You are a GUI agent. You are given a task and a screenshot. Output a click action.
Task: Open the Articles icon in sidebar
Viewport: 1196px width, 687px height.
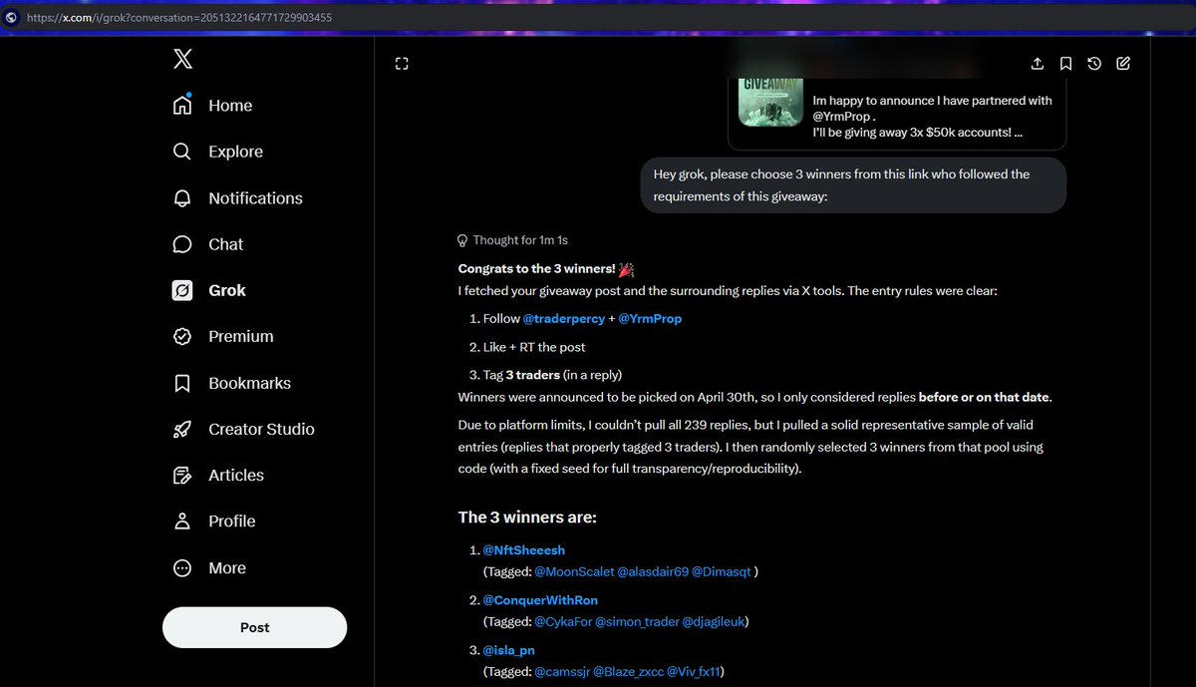[x=182, y=476]
